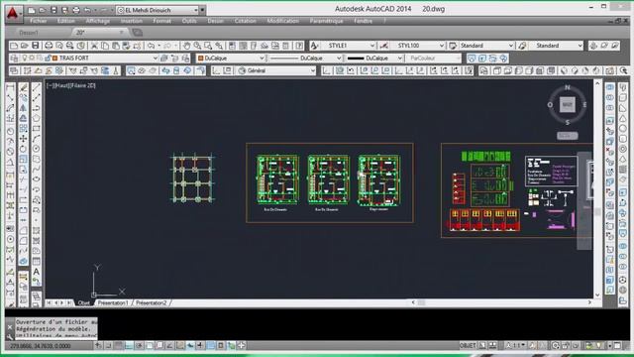This screenshot has height=357, width=634.
Task: Click the Undo arrow icon
Action: [151, 46]
